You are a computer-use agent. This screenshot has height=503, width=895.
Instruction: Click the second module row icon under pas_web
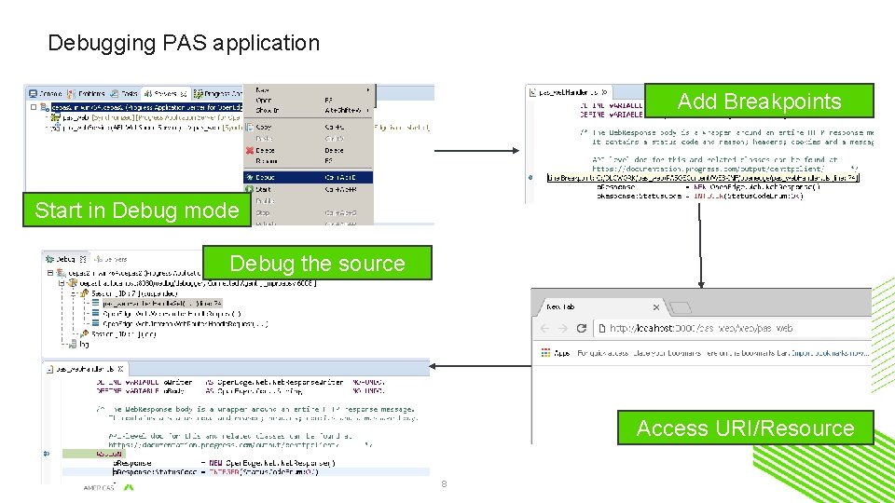pos(55,128)
